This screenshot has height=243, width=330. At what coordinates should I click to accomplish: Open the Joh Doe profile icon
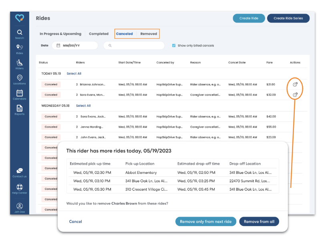(x=19, y=206)
